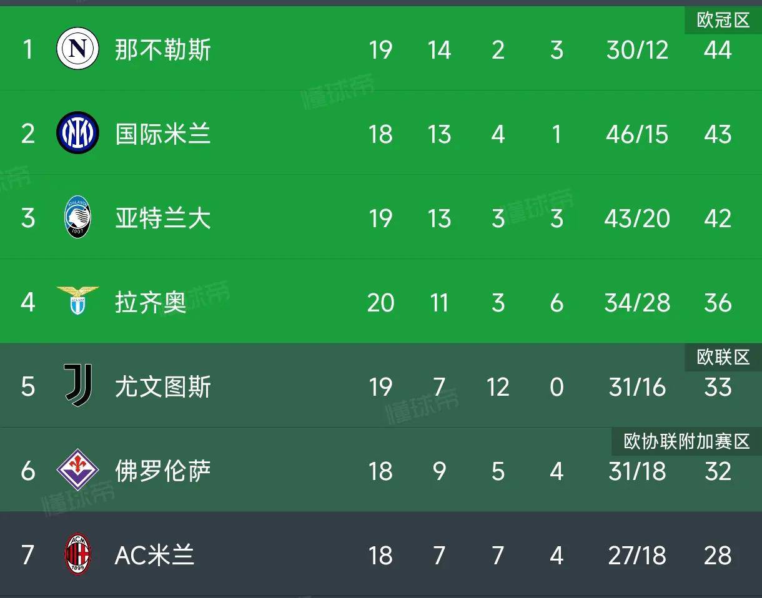Screen dimensions: 762x598
Task: Tap Juventus' 12 draws number
Action: (x=498, y=387)
